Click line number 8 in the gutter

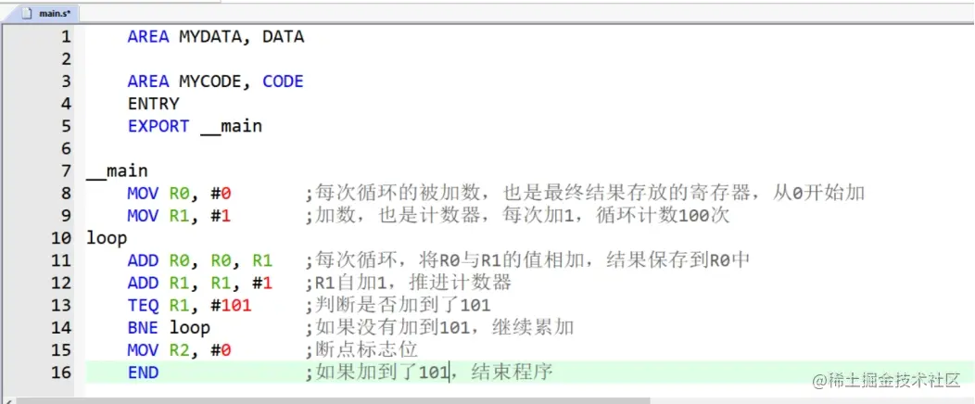point(66,194)
